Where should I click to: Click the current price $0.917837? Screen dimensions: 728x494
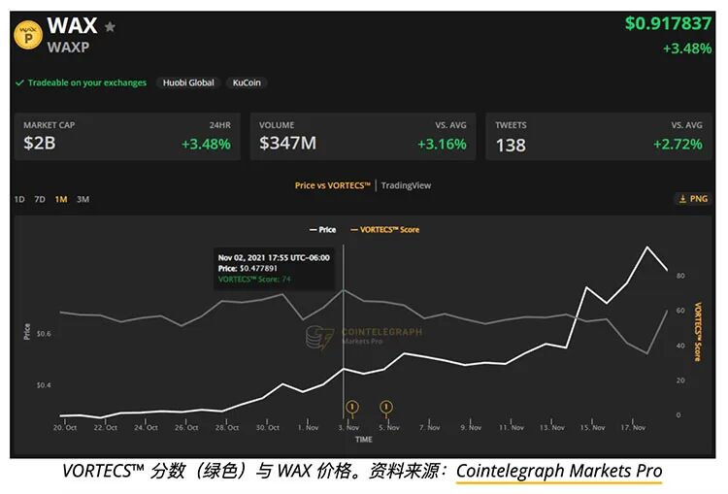[x=668, y=23]
